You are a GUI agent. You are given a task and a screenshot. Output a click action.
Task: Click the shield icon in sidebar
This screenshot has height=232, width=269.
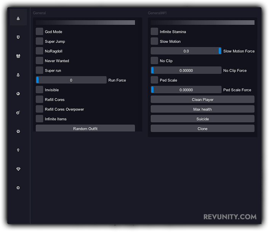click(18, 37)
